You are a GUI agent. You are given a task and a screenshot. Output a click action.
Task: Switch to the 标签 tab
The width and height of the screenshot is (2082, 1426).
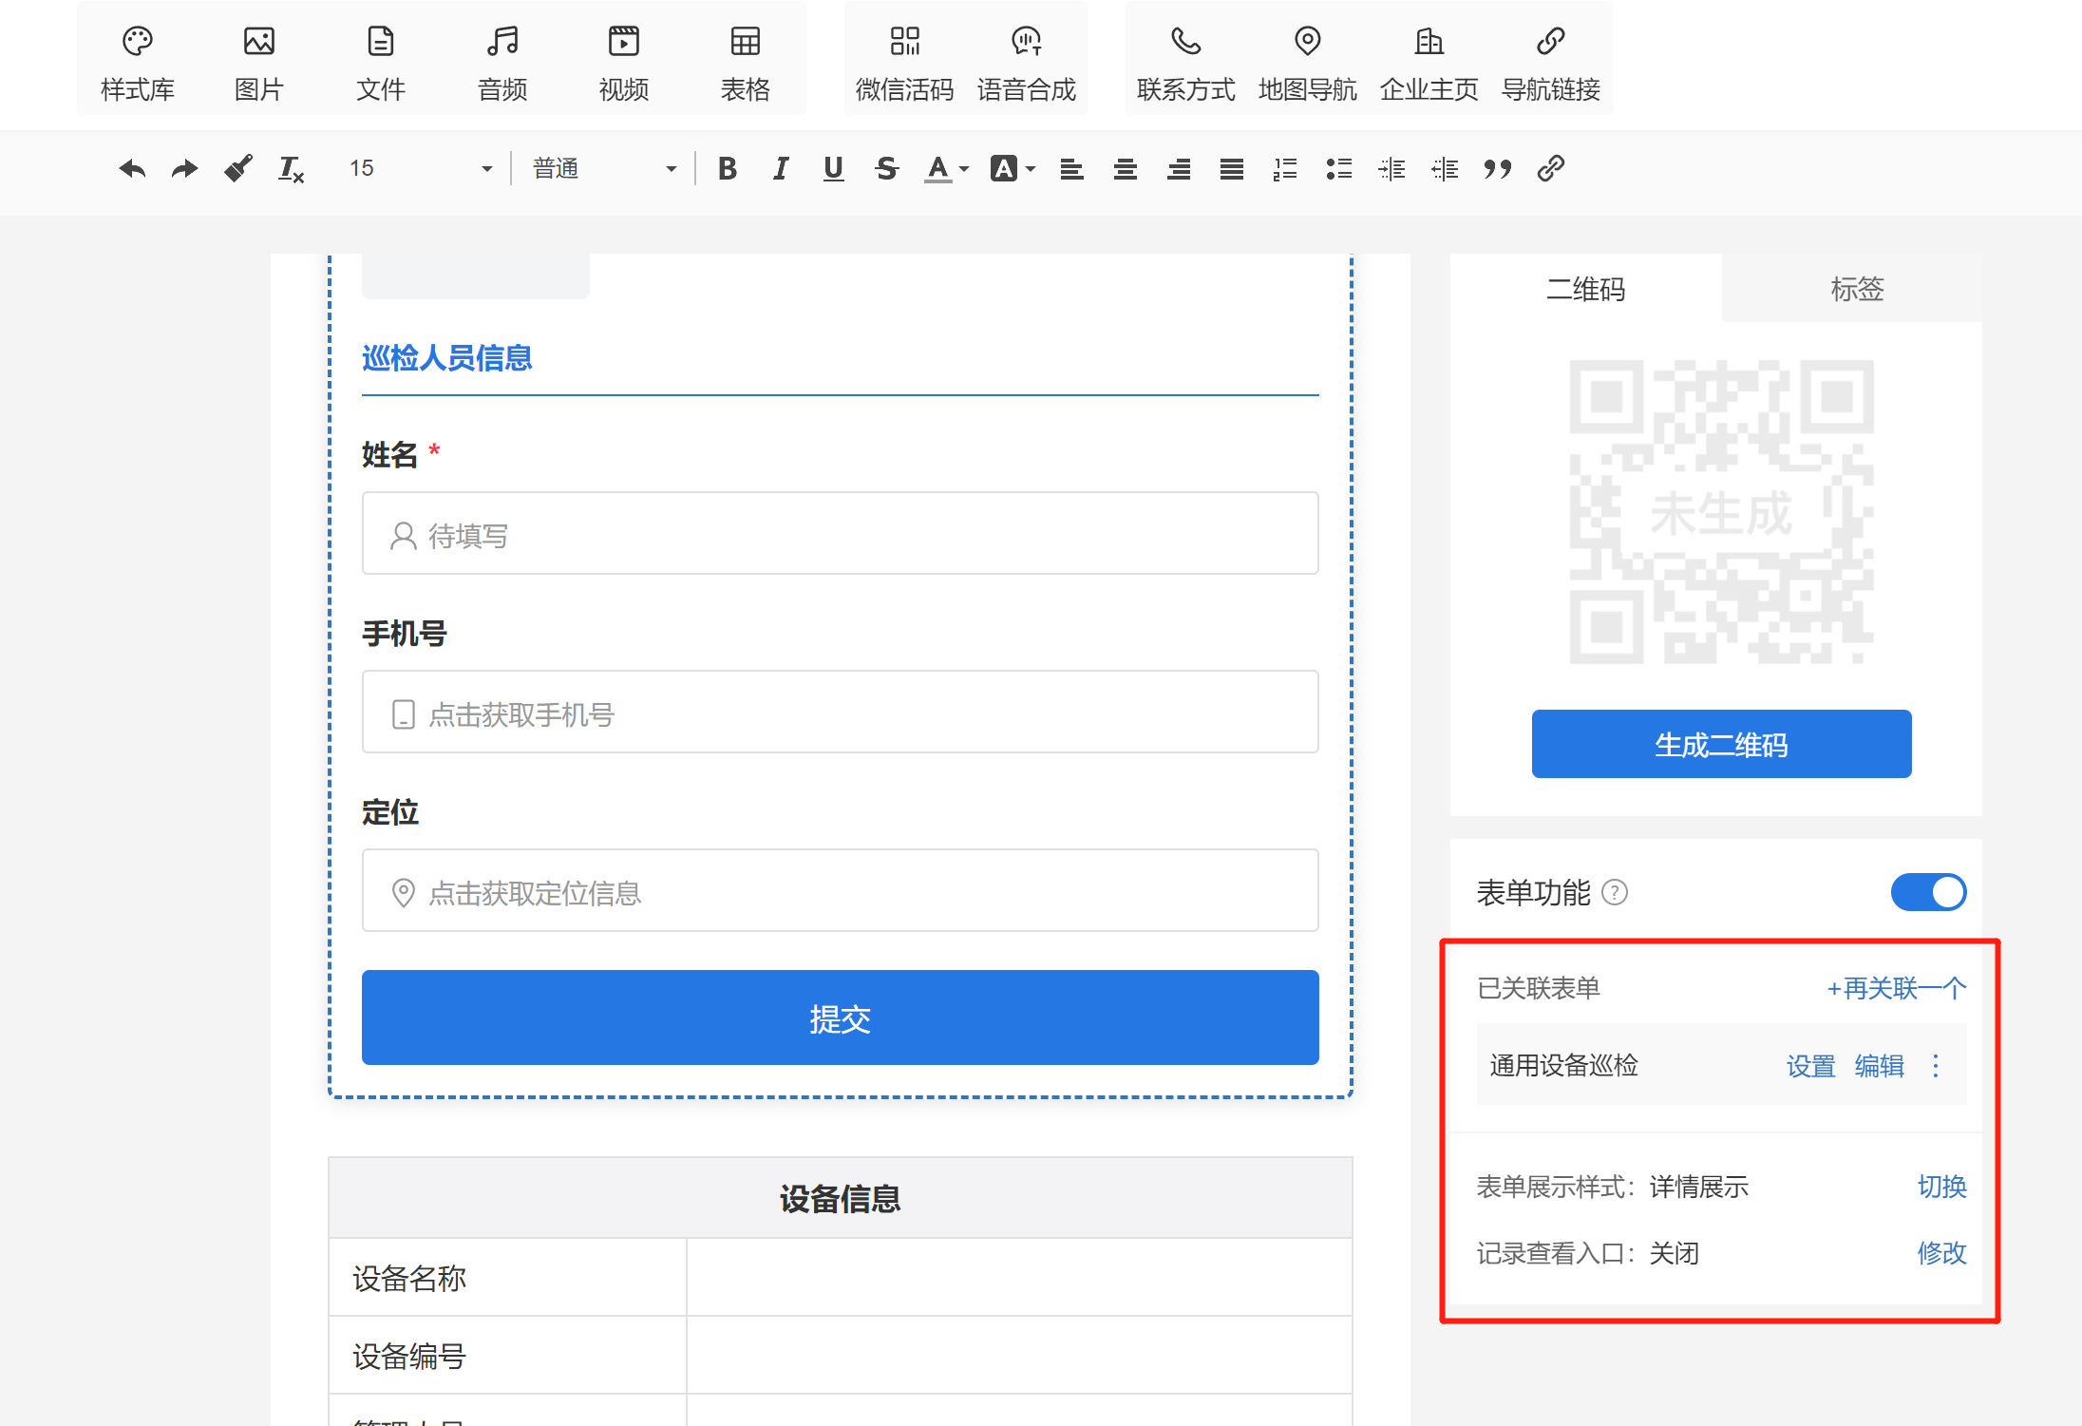(x=1857, y=289)
